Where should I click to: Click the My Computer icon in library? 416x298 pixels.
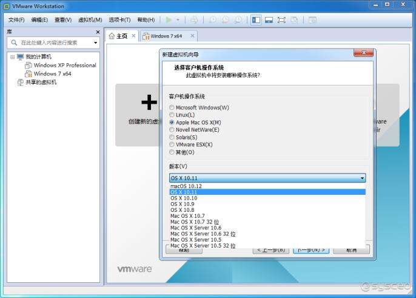pyautogui.click(x=20, y=56)
